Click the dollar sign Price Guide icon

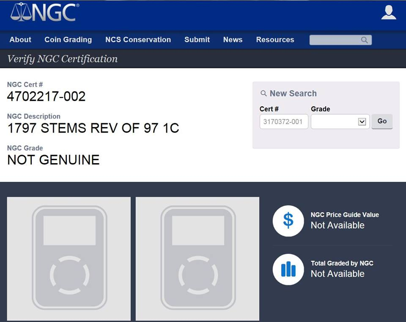288,221
